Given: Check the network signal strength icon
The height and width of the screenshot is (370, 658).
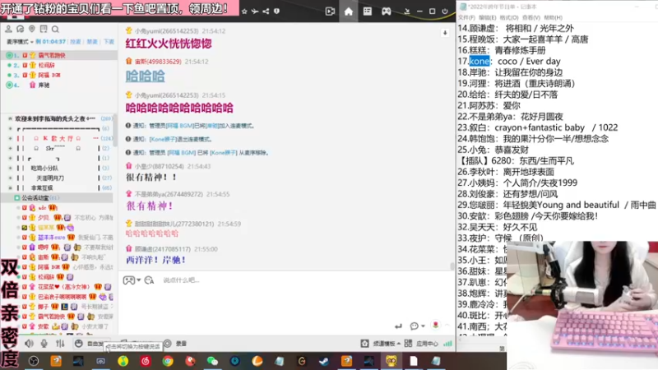Looking at the screenshot, I should pos(448,344).
